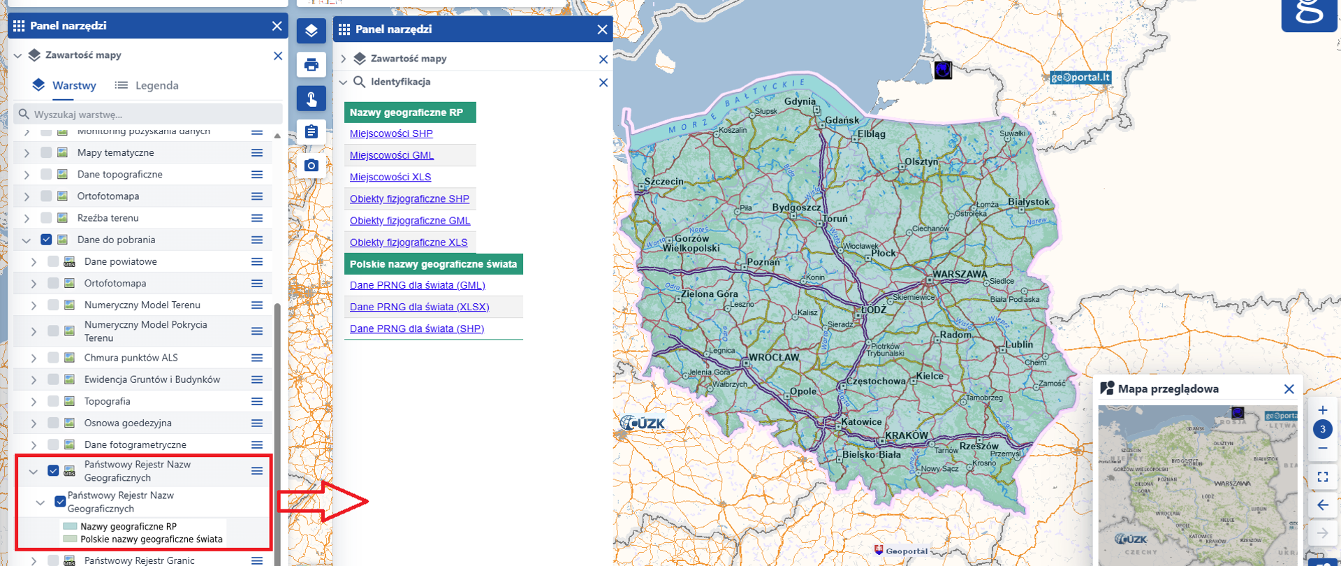Expand Dane topograficzne layer group
Viewport: 1341px width, 566px height.
tap(27, 175)
